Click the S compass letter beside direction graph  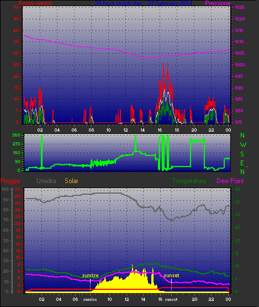coord(242,154)
